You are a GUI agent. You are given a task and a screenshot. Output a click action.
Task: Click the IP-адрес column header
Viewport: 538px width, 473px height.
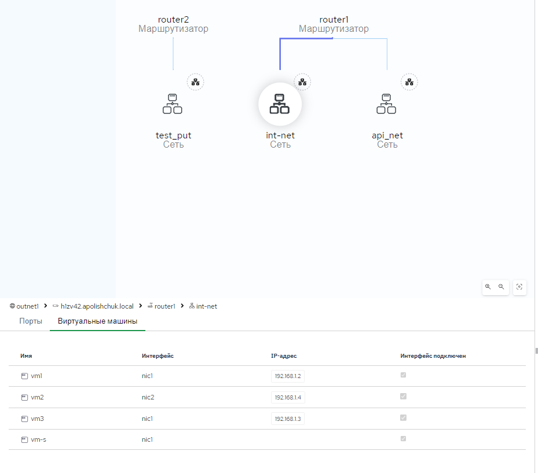point(284,356)
